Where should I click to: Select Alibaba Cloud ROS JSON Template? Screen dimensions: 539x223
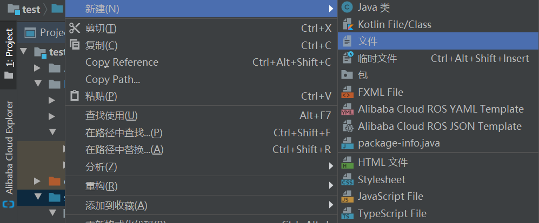[x=438, y=127]
